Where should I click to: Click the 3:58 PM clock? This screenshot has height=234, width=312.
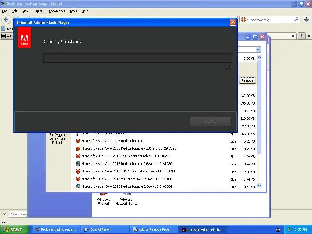coord(301,229)
